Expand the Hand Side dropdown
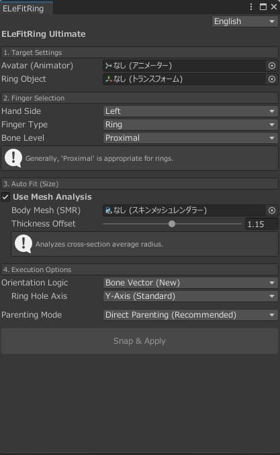 click(190, 111)
